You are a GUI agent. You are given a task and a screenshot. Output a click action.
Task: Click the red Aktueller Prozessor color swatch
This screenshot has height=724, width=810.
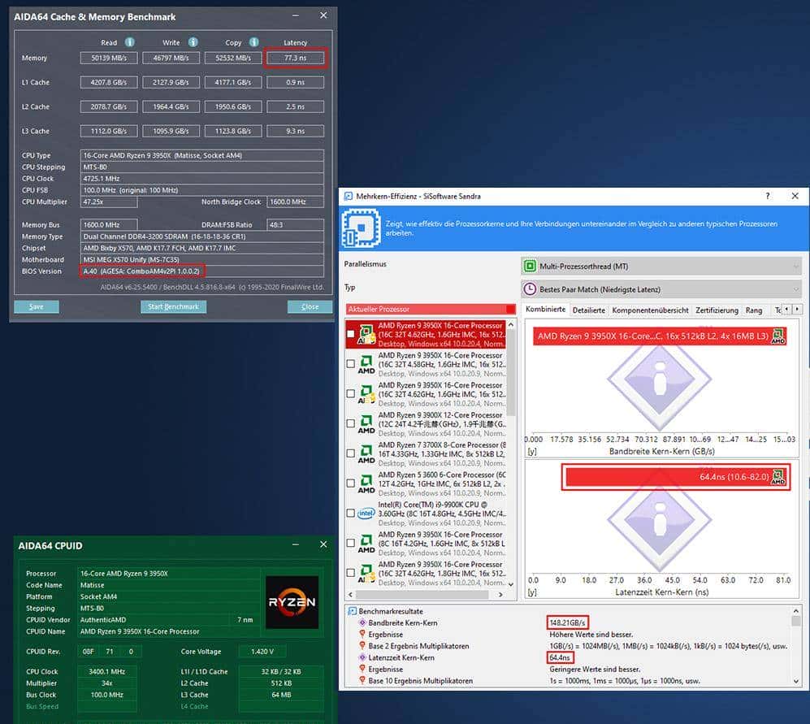[510, 309]
